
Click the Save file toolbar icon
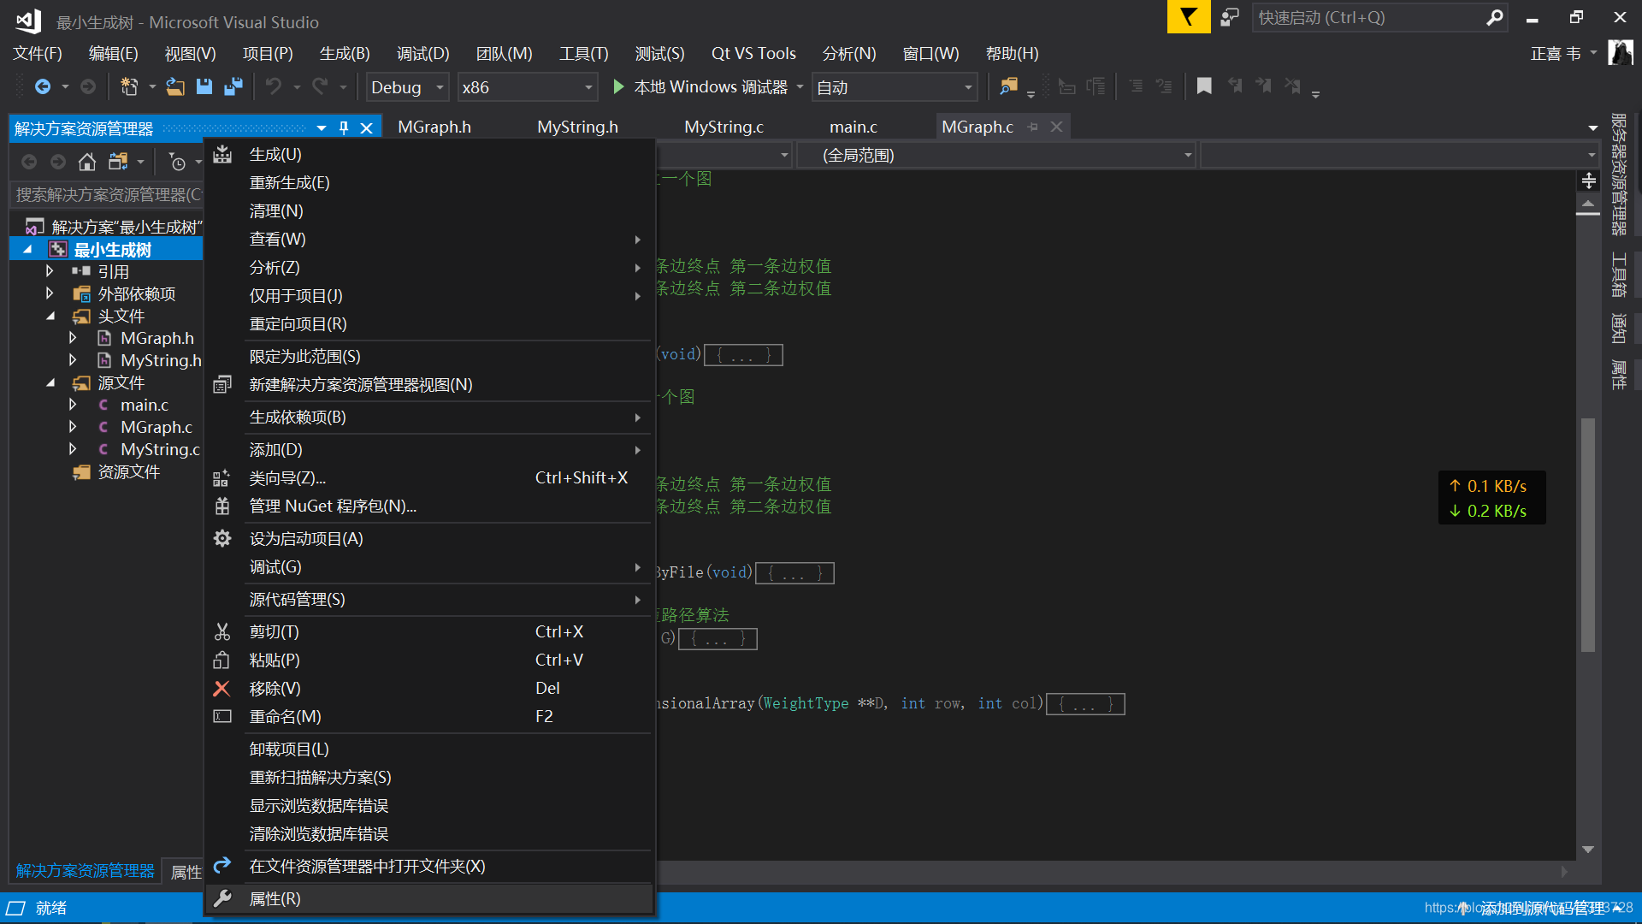204,86
